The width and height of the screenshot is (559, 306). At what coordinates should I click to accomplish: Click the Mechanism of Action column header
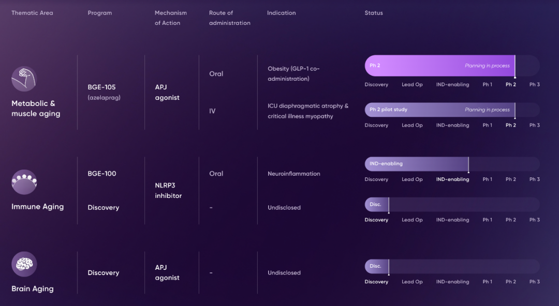point(171,18)
